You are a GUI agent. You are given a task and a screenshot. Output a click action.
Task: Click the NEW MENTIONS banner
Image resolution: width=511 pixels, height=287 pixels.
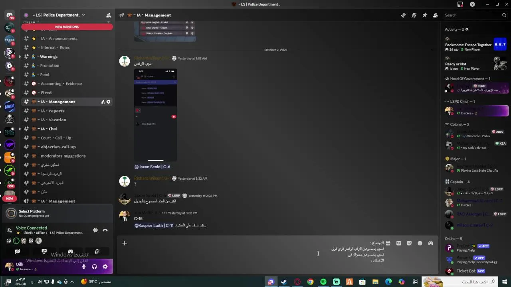[x=67, y=27]
